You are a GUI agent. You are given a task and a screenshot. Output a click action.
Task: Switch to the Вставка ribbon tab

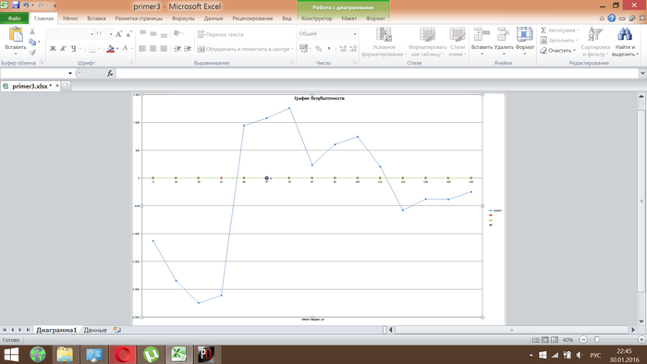tap(96, 18)
